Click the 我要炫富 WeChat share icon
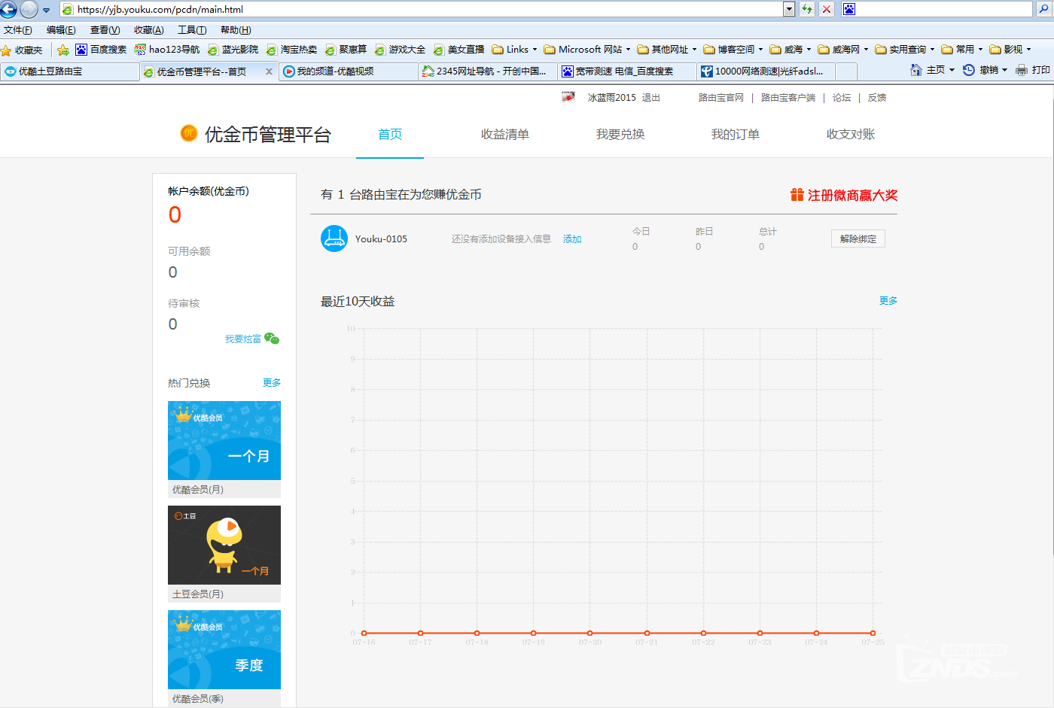The width and height of the screenshot is (1054, 708). point(272,339)
